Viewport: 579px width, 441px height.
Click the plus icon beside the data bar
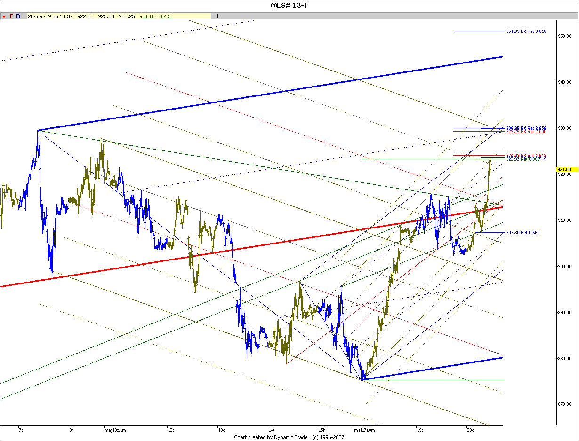click(x=217, y=16)
